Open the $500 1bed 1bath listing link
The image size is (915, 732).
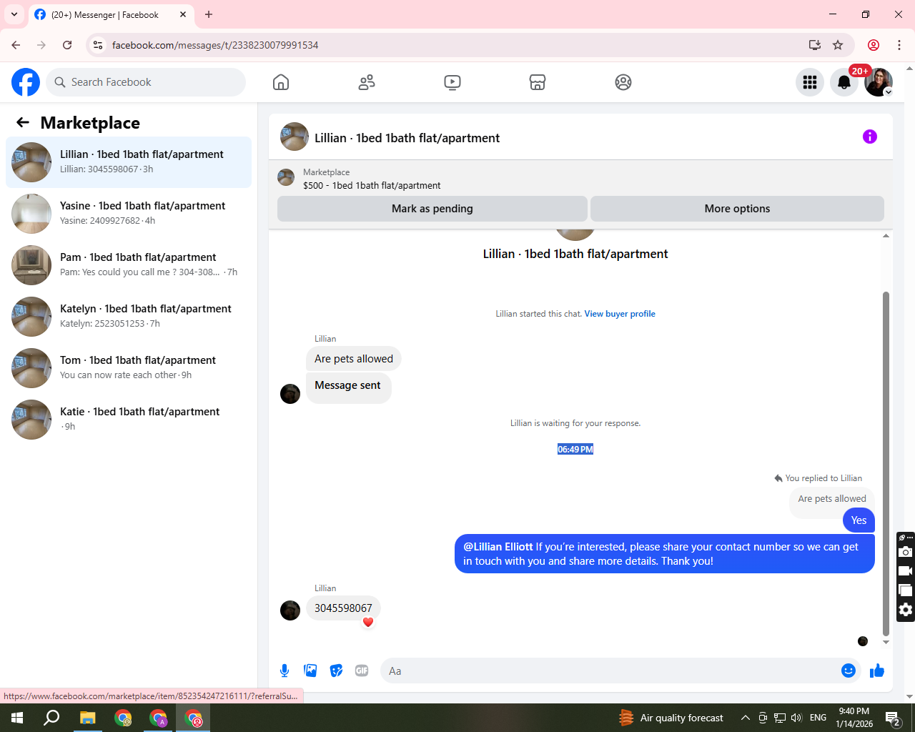click(x=372, y=185)
